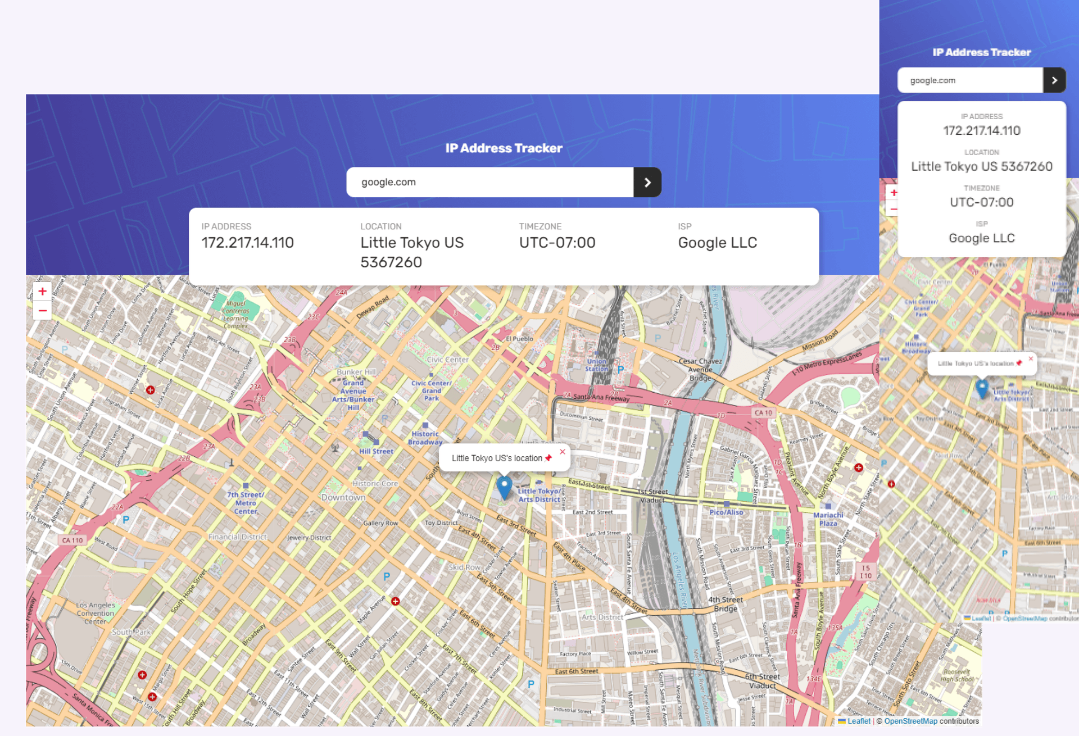
Task: Click the Financial District map label
Action: [x=237, y=537]
